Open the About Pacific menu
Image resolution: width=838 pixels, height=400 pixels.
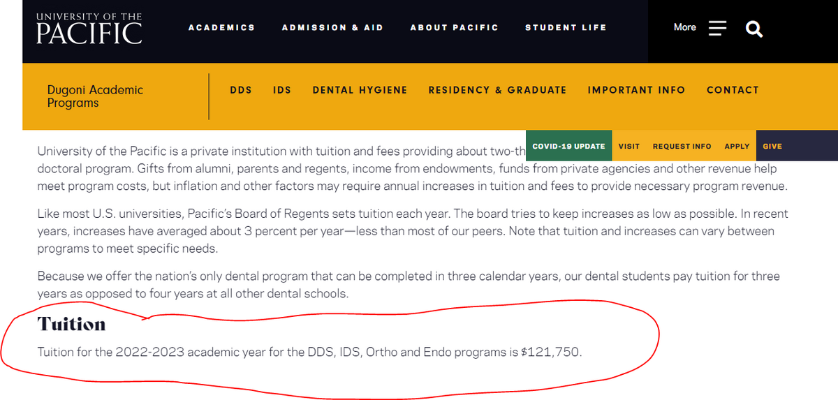coord(454,28)
